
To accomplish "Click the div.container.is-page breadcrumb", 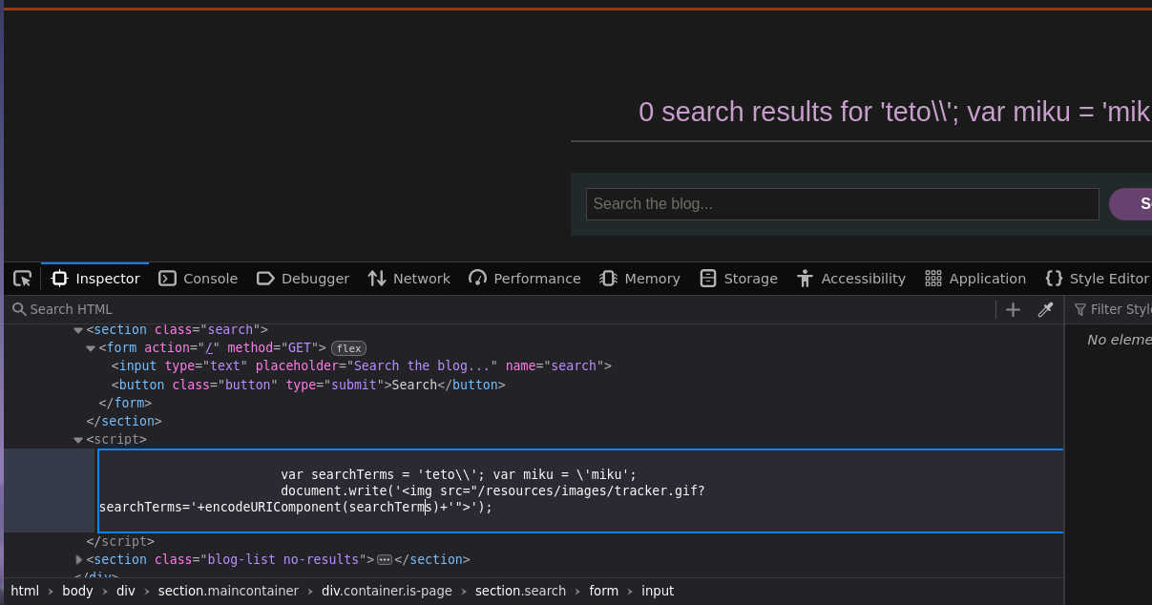I will 387,591.
